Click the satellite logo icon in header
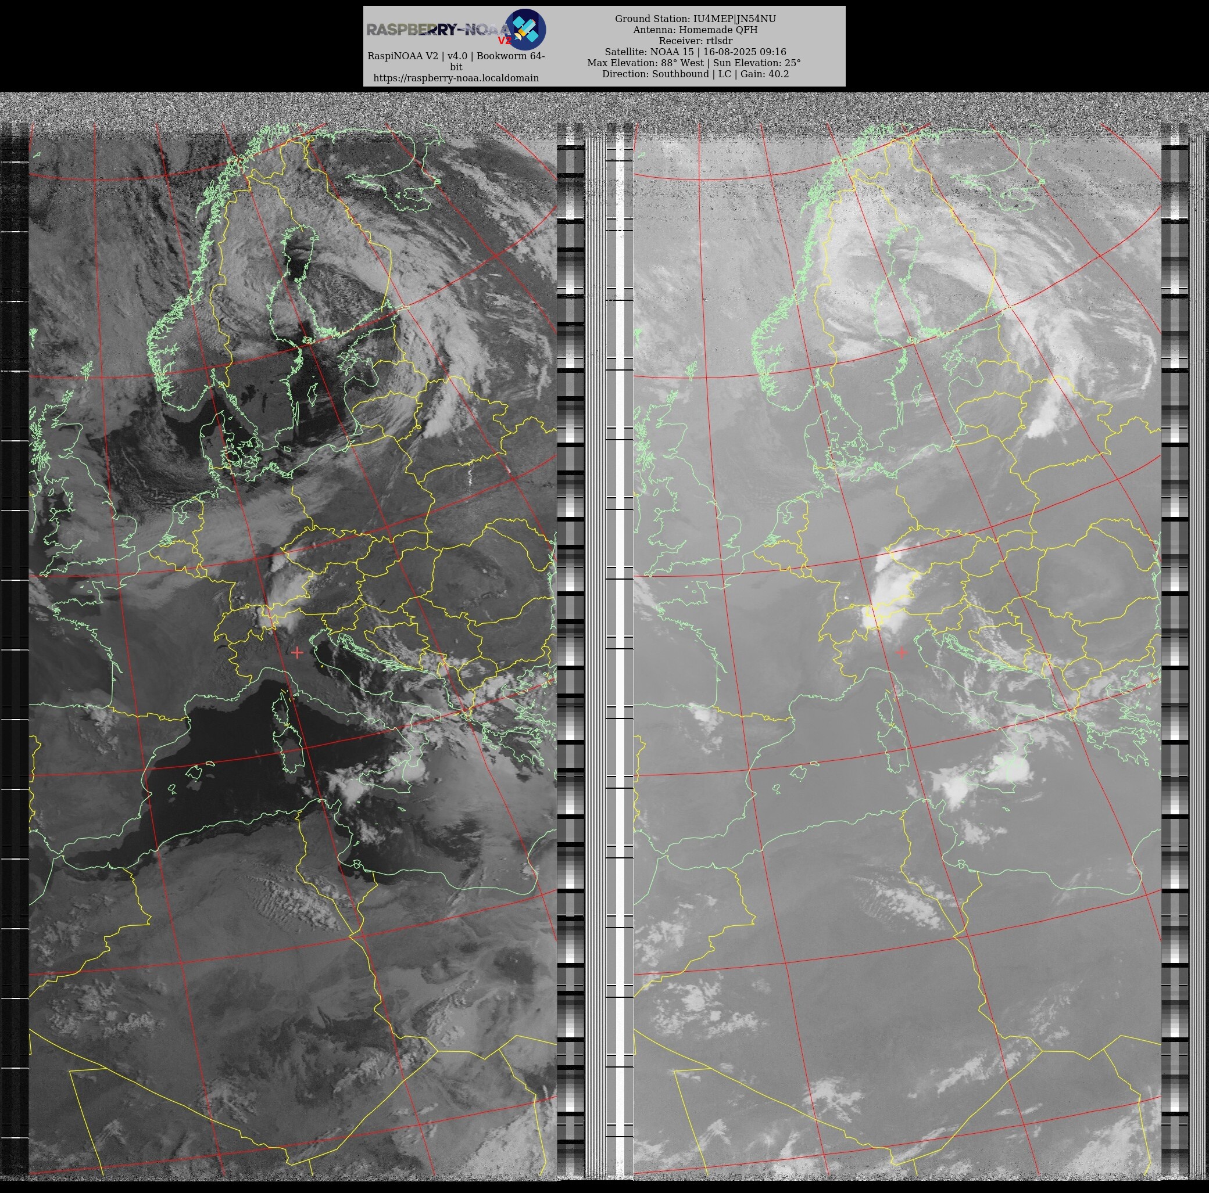Image resolution: width=1209 pixels, height=1193 pixels. click(x=525, y=30)
